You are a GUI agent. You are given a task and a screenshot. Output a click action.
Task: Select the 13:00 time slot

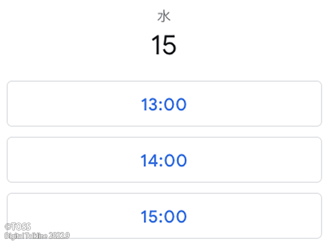coord(164,104)
